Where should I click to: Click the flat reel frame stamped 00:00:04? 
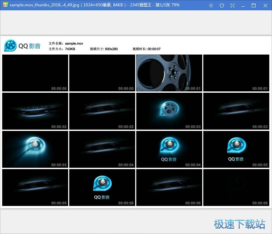102,149
